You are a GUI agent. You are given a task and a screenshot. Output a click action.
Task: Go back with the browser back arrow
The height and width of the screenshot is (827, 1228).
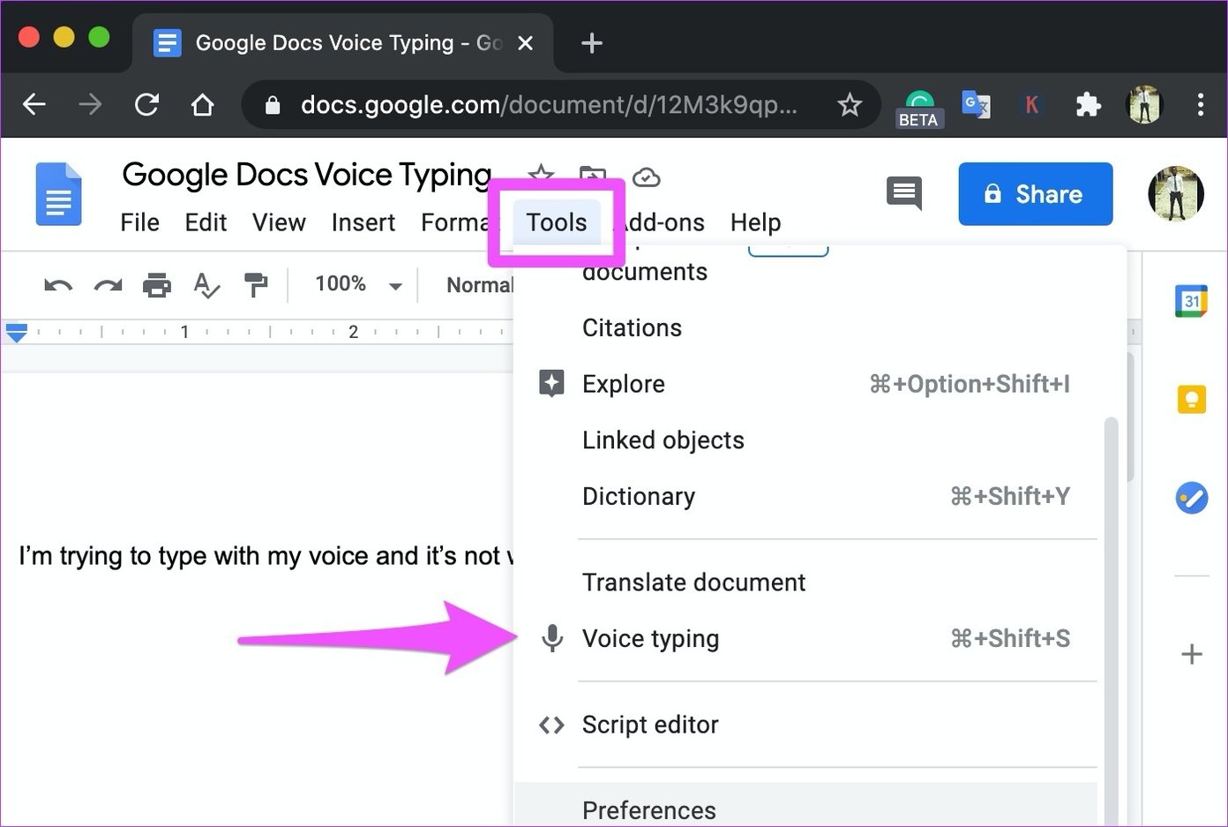(x=34, y=105)
